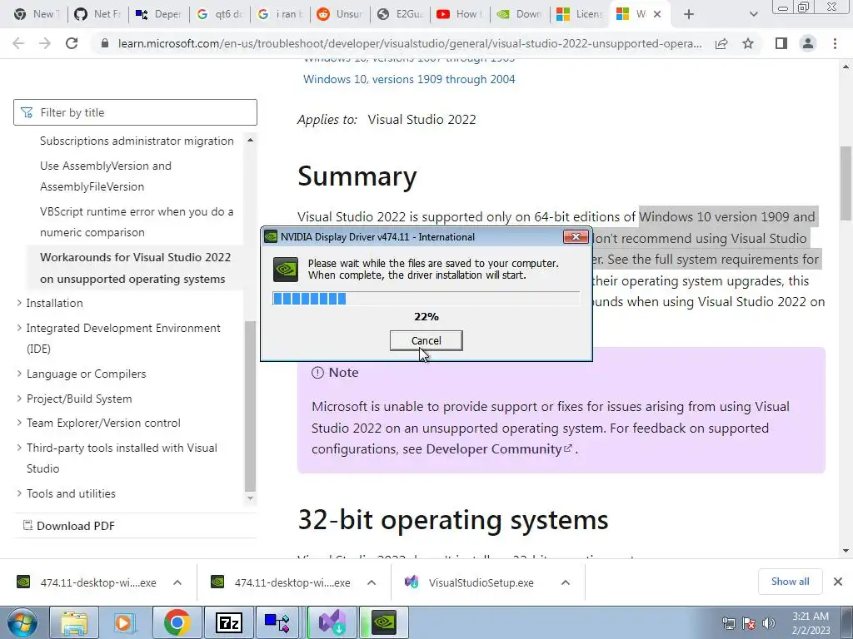Click the address bar URL
The width and height of the screenshot is (853, 639).
coord(410,43)
